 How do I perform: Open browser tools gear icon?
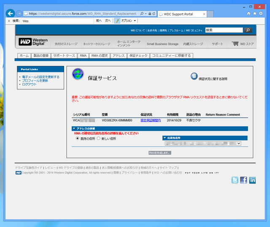[261, 13]
